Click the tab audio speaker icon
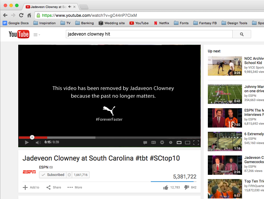The width and height of the screenshot is (264, 199). point(70,7)
